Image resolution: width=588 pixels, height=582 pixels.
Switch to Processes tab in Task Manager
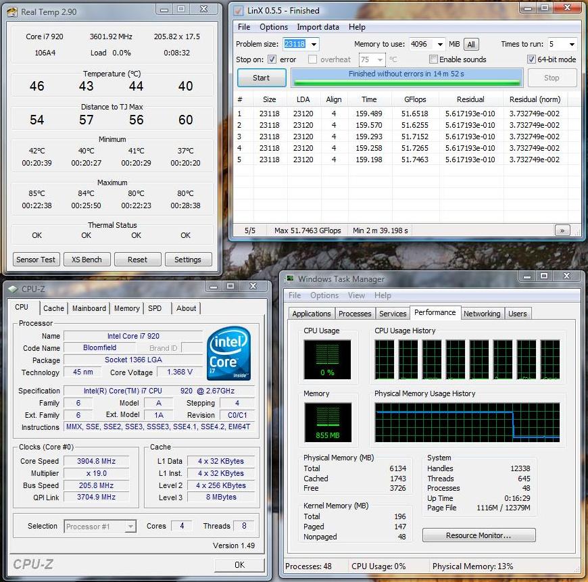355,314
